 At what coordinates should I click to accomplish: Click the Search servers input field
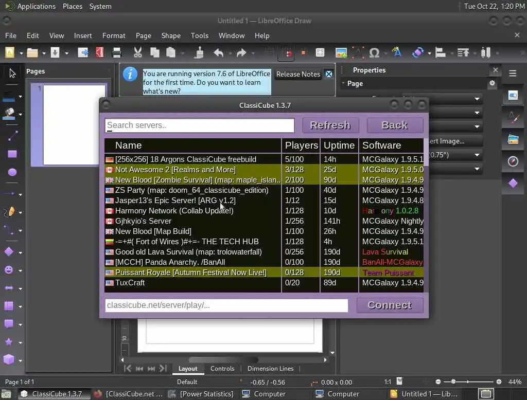click(200, 125)
